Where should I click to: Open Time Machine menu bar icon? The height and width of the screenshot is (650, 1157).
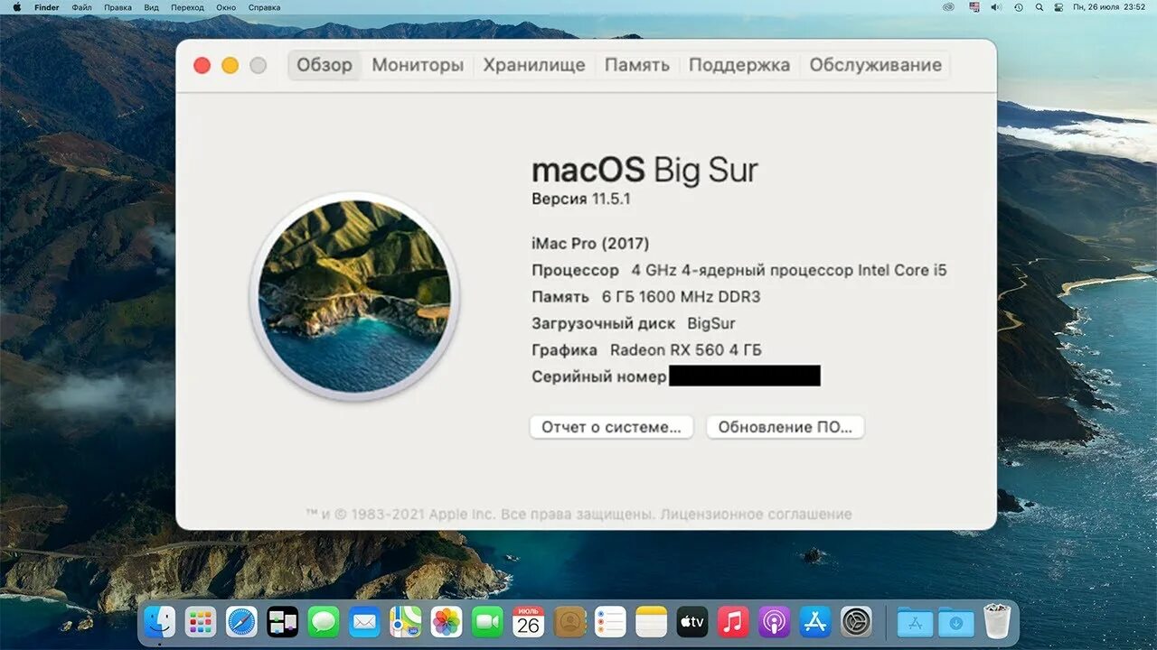pos(1019,7)
